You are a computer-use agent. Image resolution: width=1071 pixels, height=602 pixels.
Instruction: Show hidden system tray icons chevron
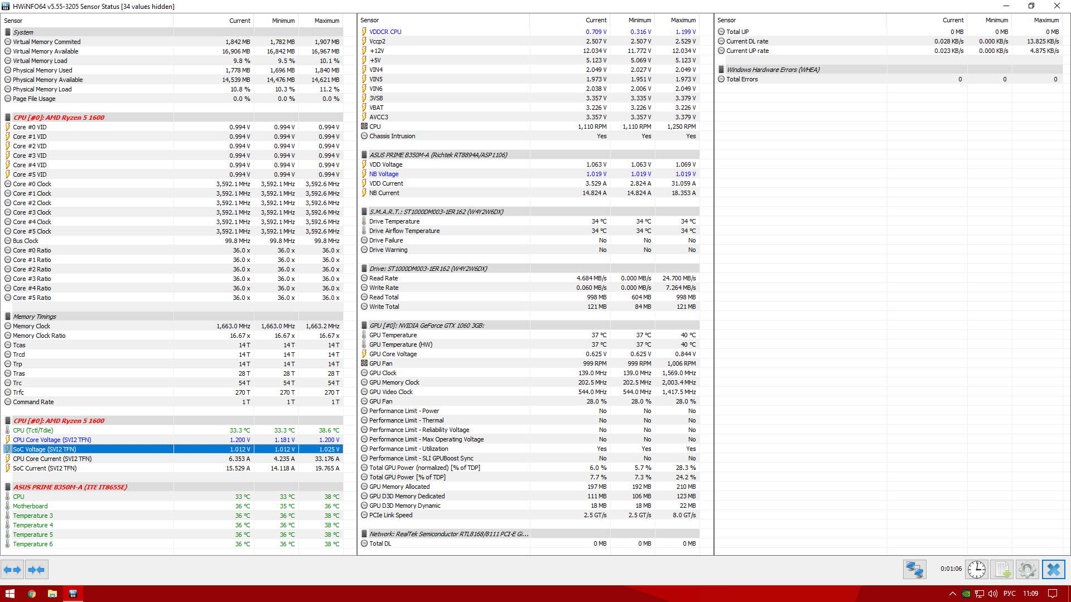pyautogui.click(x=952, y=594)
